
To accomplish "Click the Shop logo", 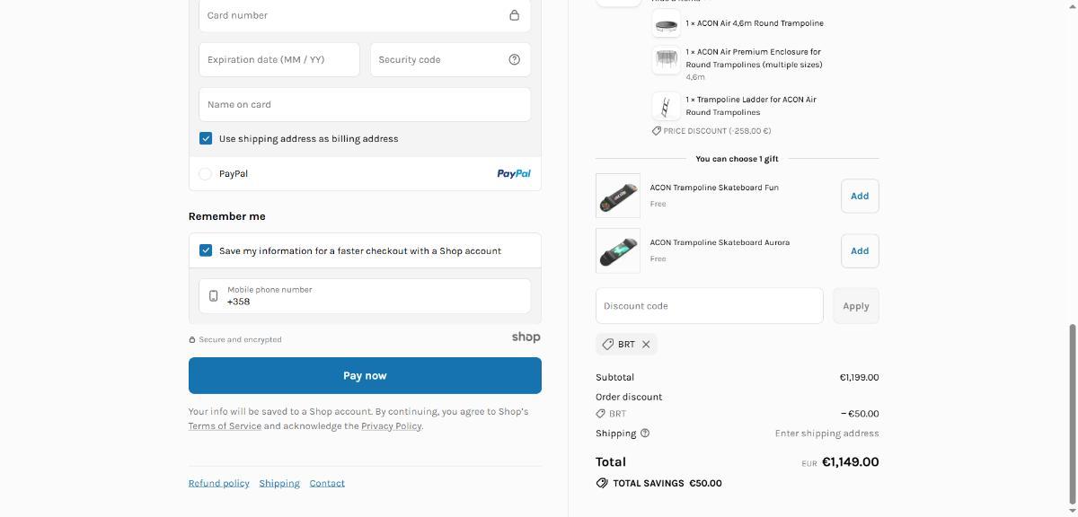I will tap(526, 337).
